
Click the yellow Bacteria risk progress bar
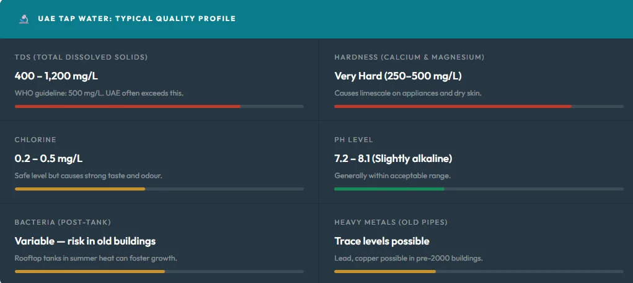(x=90, y=271)
